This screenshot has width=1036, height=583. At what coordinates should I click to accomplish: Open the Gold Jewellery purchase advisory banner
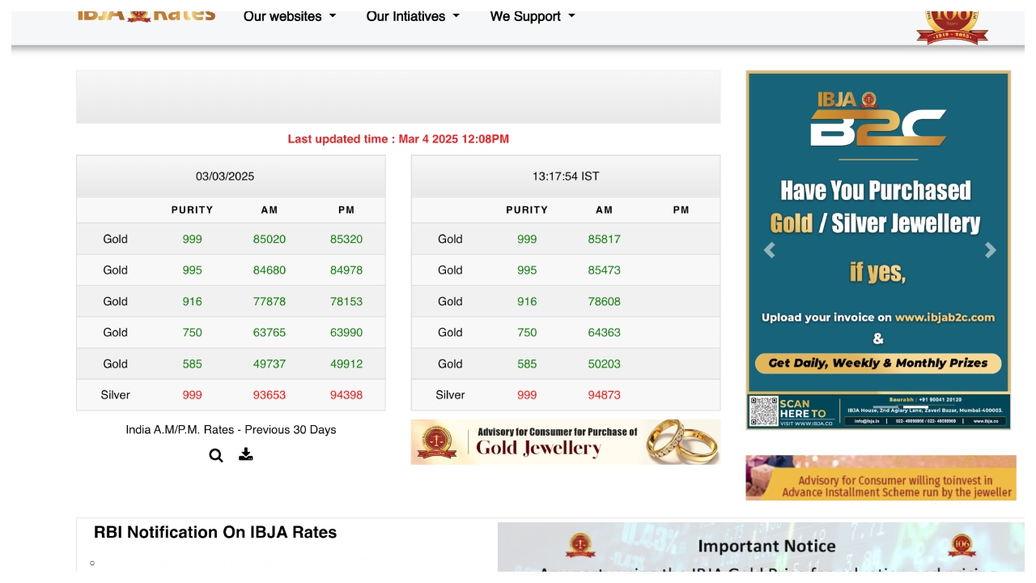pos(567,442)
